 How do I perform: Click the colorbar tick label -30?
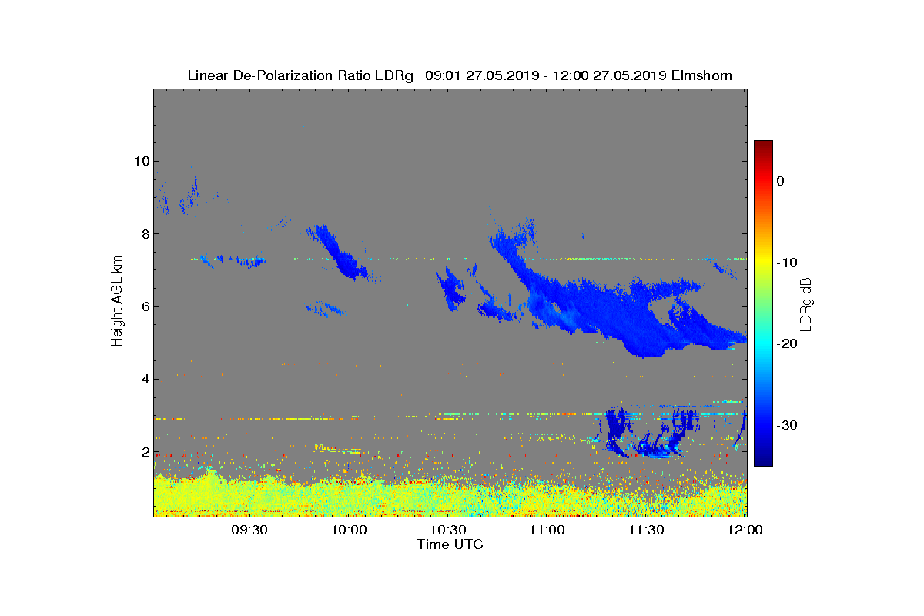pos(785,426)
